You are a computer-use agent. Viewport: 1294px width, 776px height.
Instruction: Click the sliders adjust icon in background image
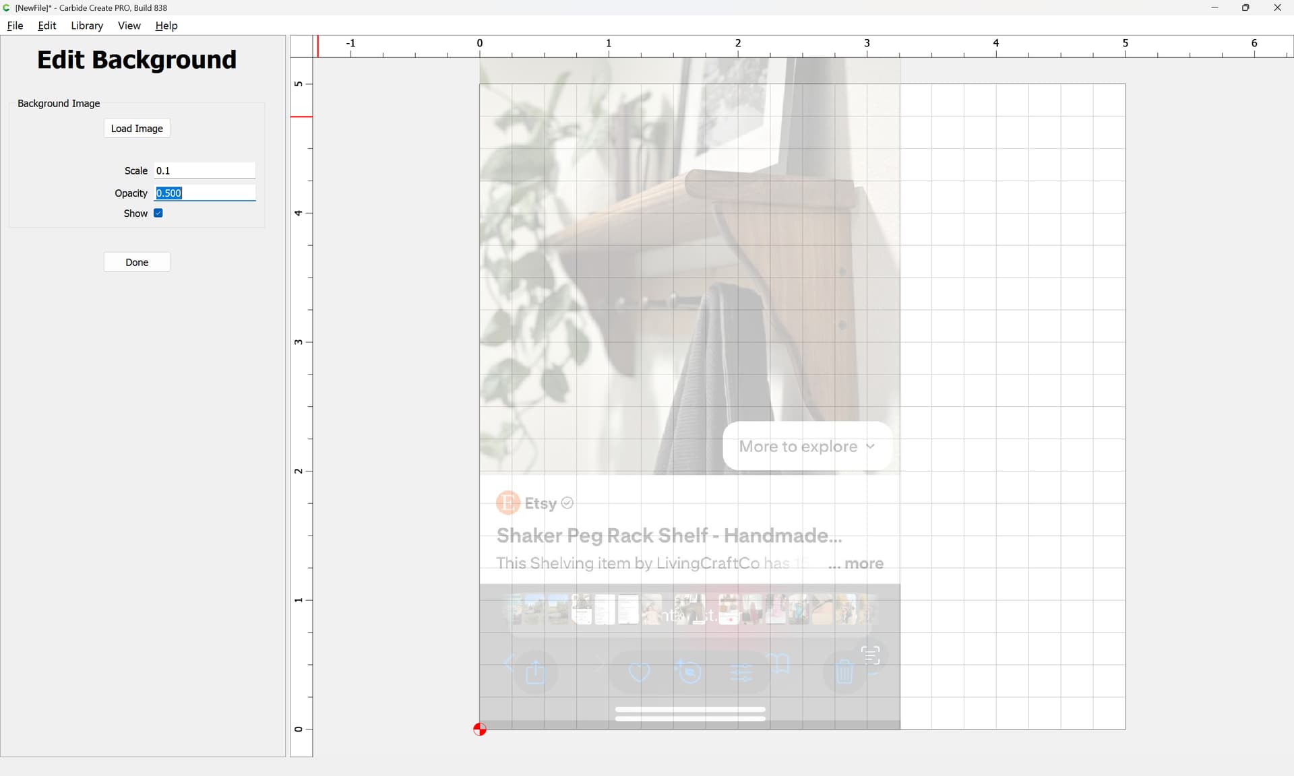(741, 672)
